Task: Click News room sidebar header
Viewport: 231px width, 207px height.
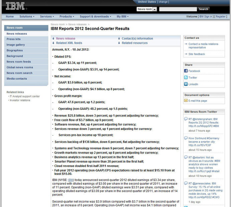Action: tap(26, 28)
